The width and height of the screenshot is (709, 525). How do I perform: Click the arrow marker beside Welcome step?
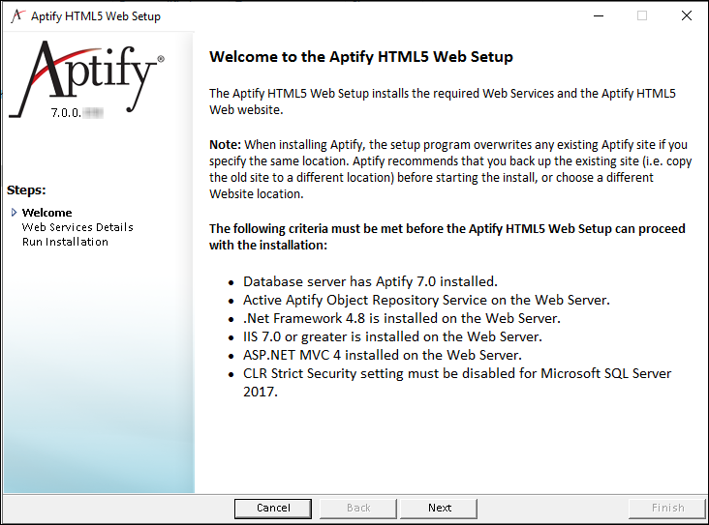click(14, 212)
